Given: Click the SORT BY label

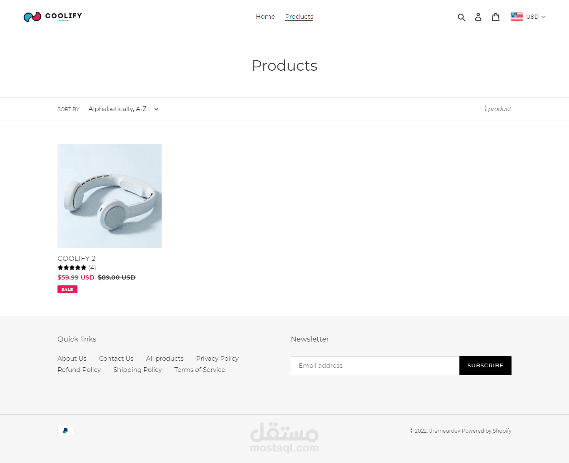Looking at the screenshot, I should (x=68, y=109).
